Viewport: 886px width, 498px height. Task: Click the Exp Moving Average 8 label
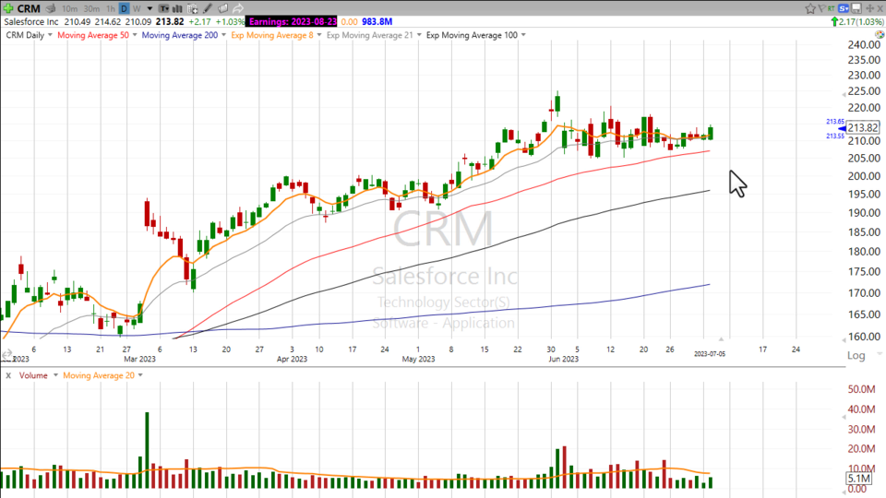click(x=271, y=35)
